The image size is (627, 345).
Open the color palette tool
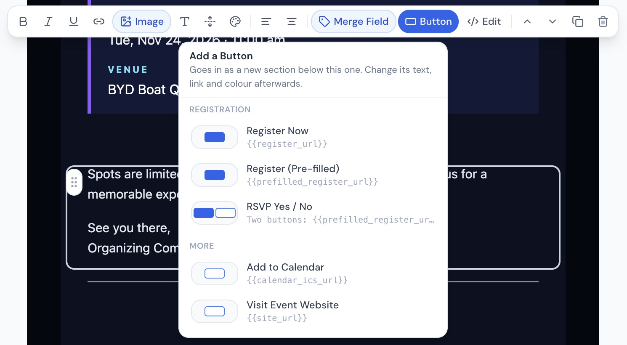point(235,21)
